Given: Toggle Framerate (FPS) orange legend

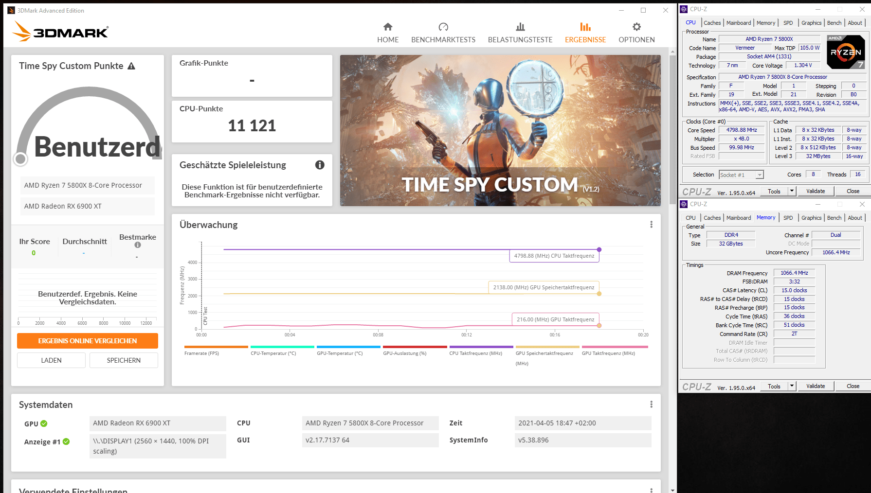Looking at the screenshot, I should coord(216,347).
